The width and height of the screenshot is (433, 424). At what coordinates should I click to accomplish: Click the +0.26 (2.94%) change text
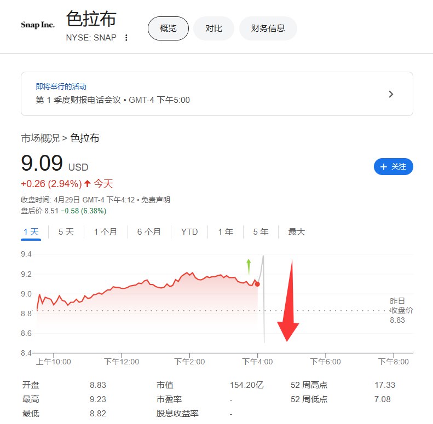coord(51,184)
